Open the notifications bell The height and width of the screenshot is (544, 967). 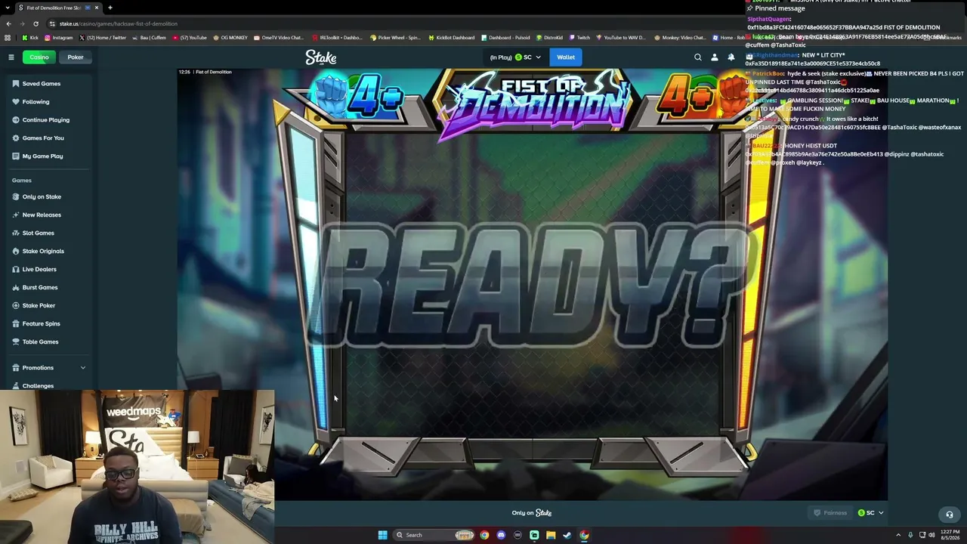[x=731, y=57]
